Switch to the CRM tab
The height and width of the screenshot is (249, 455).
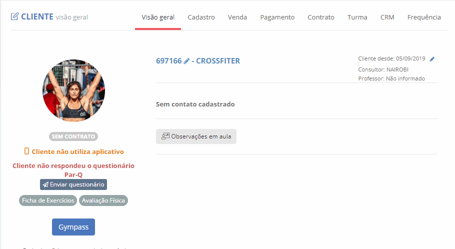[387, 17]
